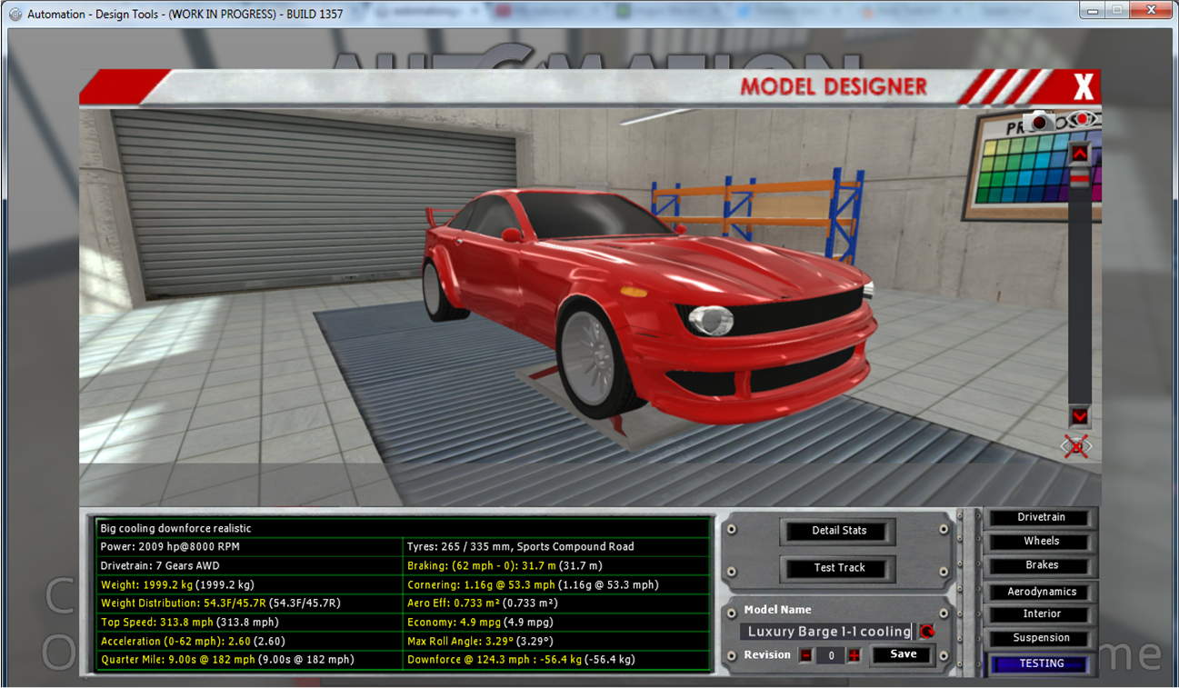
Task: Click the Model Name text field
Action: [x=827, y=632]
